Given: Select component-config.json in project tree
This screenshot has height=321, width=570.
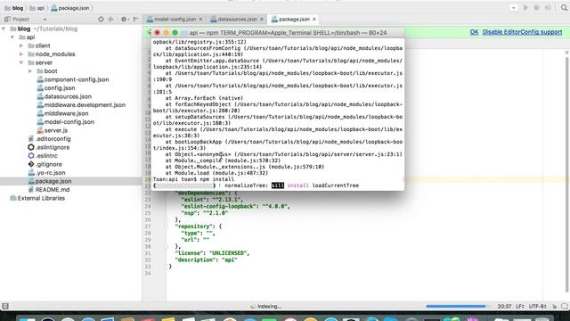Looking at the screenshot, I should (77, 79).
